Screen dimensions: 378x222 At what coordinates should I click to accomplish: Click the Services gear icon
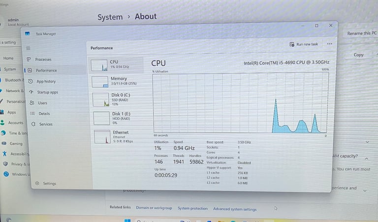click(33, 124)
